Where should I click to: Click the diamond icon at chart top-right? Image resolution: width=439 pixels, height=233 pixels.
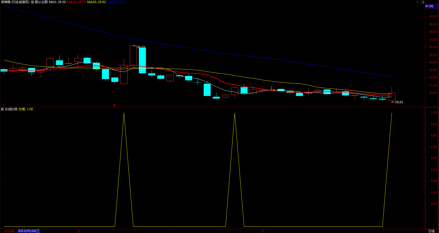click(418, 2)
